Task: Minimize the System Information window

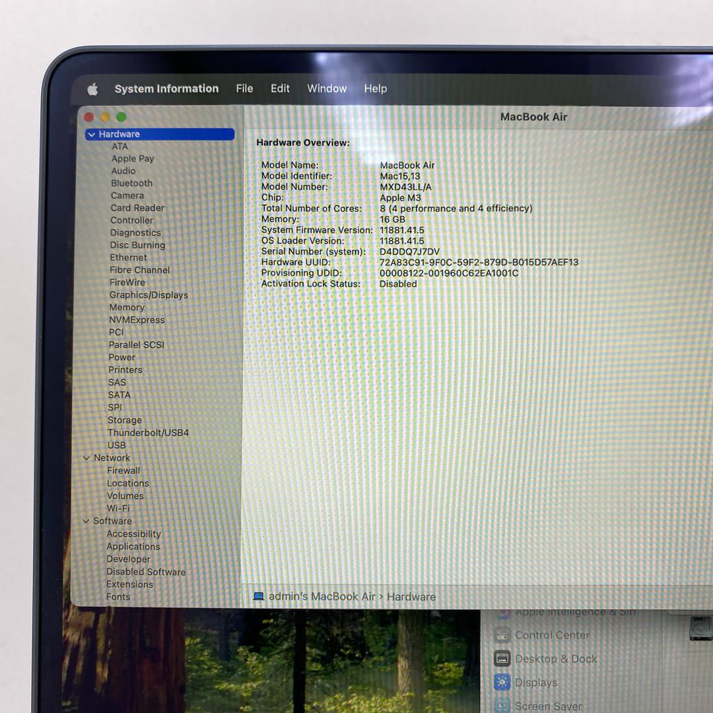Action: pyautogui.click(x=105, y=118)
